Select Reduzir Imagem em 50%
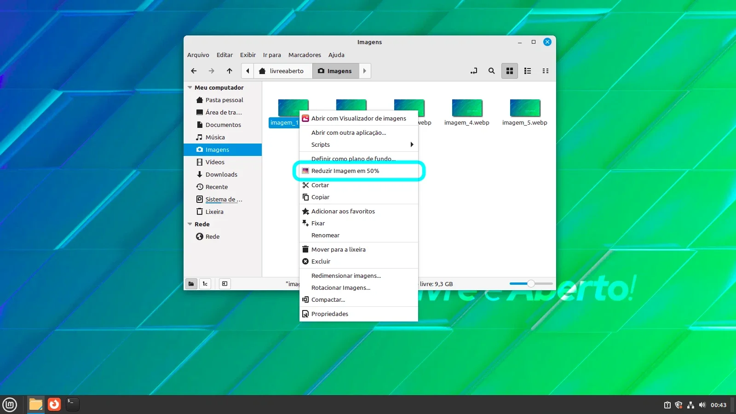The width and height of the screenshot is (736, 414). coord(358,171)
